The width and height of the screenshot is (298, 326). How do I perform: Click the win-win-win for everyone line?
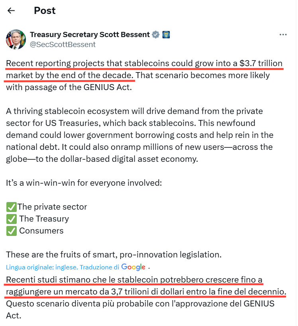[x=84, y=183]
